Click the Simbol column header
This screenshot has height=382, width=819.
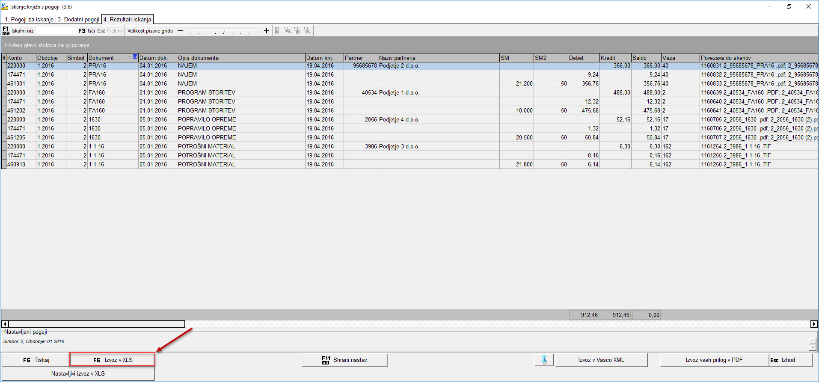(x=77, y=58)
